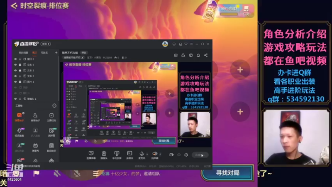Go back from 时空裂痕-排位赛 in game

(14, 6)
